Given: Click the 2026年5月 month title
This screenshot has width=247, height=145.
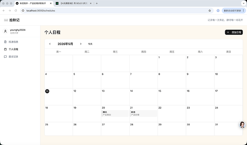Looking at the screenshot, I should [x=65, y=44].
